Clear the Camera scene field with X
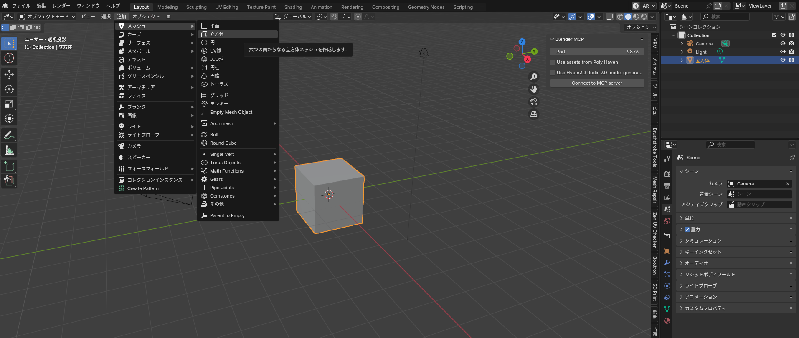 788,184
